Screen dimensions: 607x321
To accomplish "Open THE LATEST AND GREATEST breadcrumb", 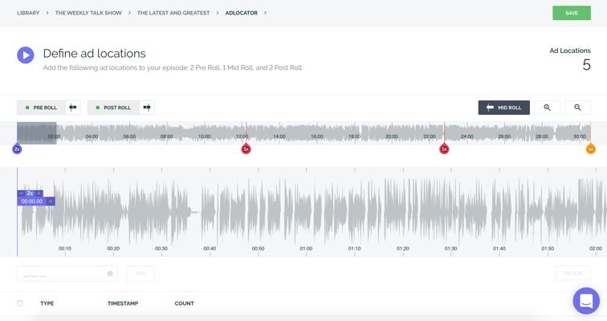I will click(x=173, y=13).
